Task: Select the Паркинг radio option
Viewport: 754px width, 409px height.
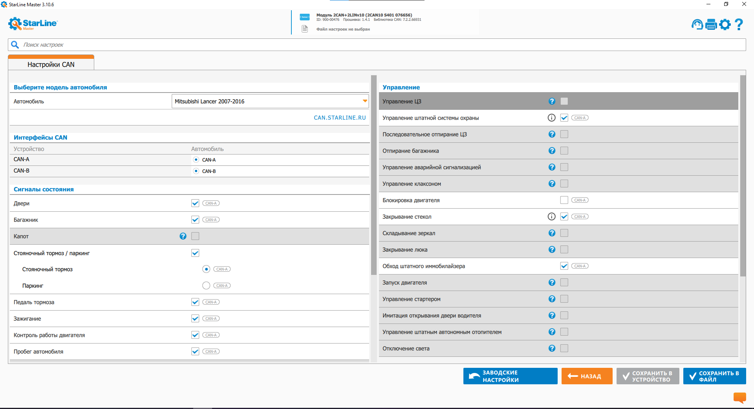Action: tap(206, 285)
